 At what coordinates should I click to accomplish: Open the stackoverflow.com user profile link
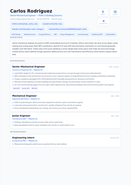[68, 29]
